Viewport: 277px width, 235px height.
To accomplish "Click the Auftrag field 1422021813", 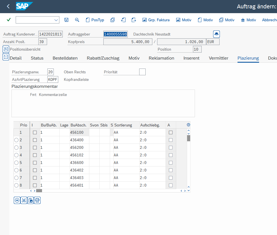I will [x=50, y=34].
